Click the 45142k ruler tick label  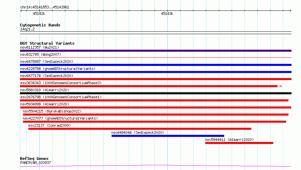(x=39, y=14)
